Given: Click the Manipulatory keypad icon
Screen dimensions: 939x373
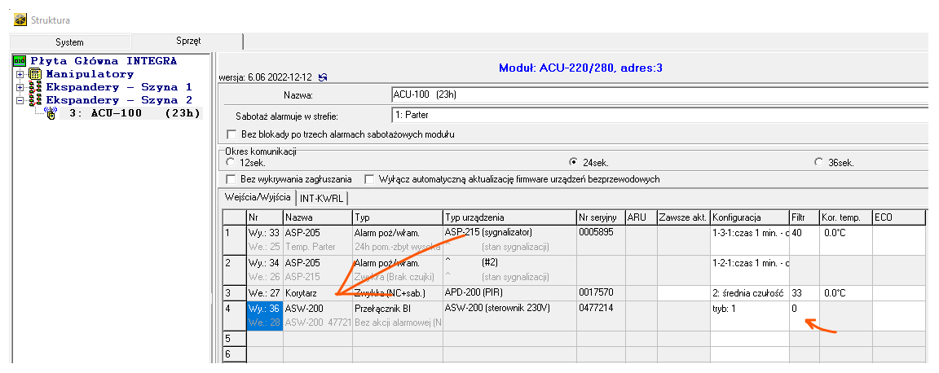Looking at the screenshot, I should (35, 74).
